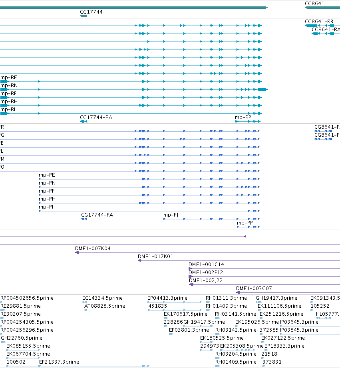Click the CG8641 gene label
This screenshot has width=340, height=368.
click(x=314, y=4)
